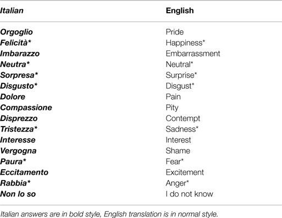
Task: Click the English column header
Action: click(x=180, y=10)
